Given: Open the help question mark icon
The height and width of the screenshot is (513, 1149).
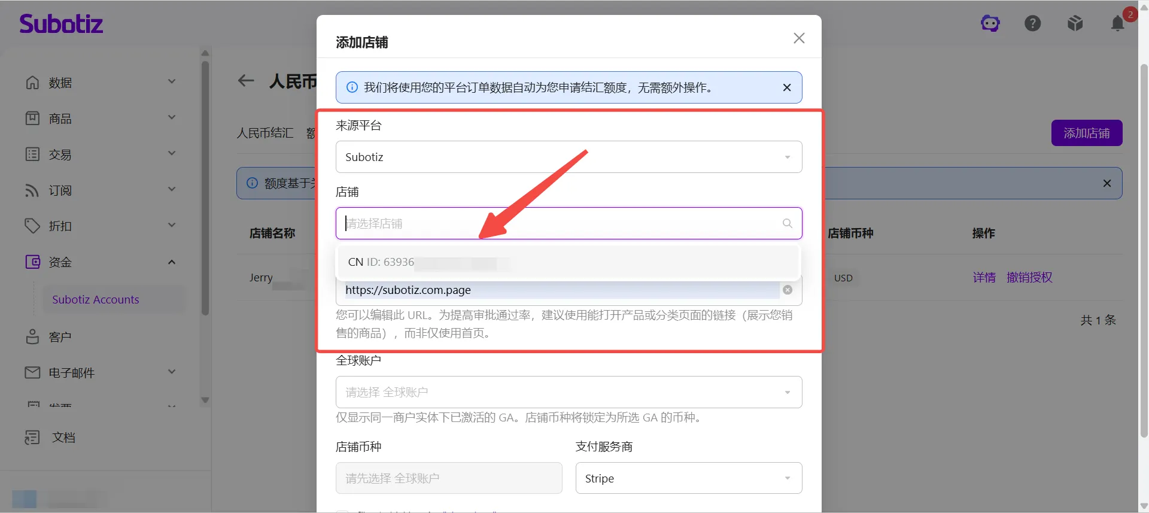Looking at the screenshot, I should (x=1033, y=23).
